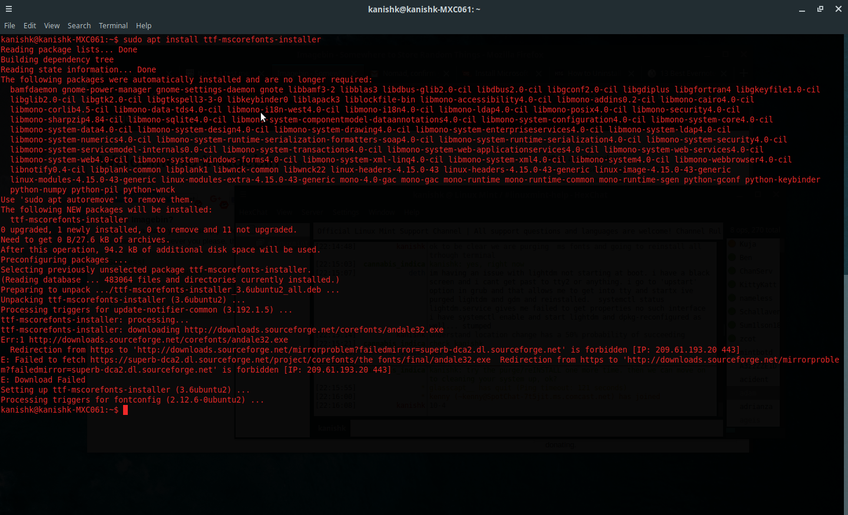Open the Terminal menu
The width and height of the screenshot is (848, 515).
(x=113, y=26)
